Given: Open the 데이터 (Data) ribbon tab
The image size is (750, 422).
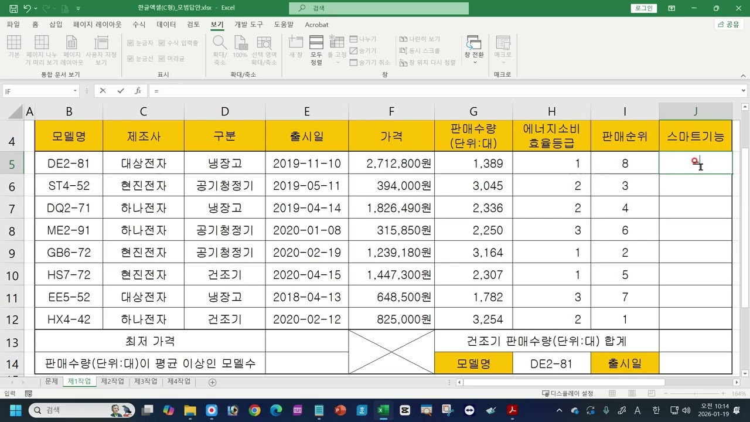Looking at the screenshot, I should pos(166,25).
